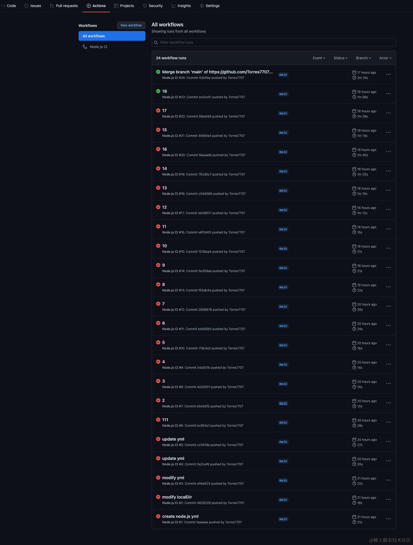
Task: Click the New workflow button
Action: coord(131,25)
